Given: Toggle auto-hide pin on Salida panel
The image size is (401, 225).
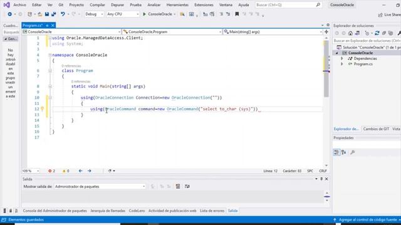Looking at the screenshot, I should (x=321, y=179).
